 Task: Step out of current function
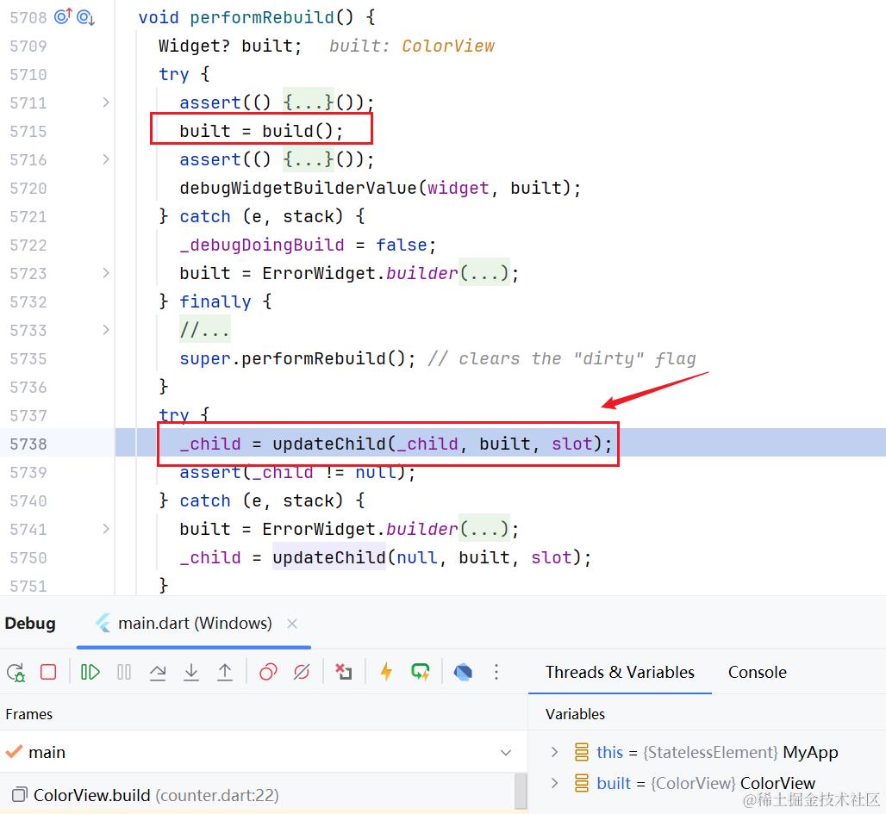point(225,672)
